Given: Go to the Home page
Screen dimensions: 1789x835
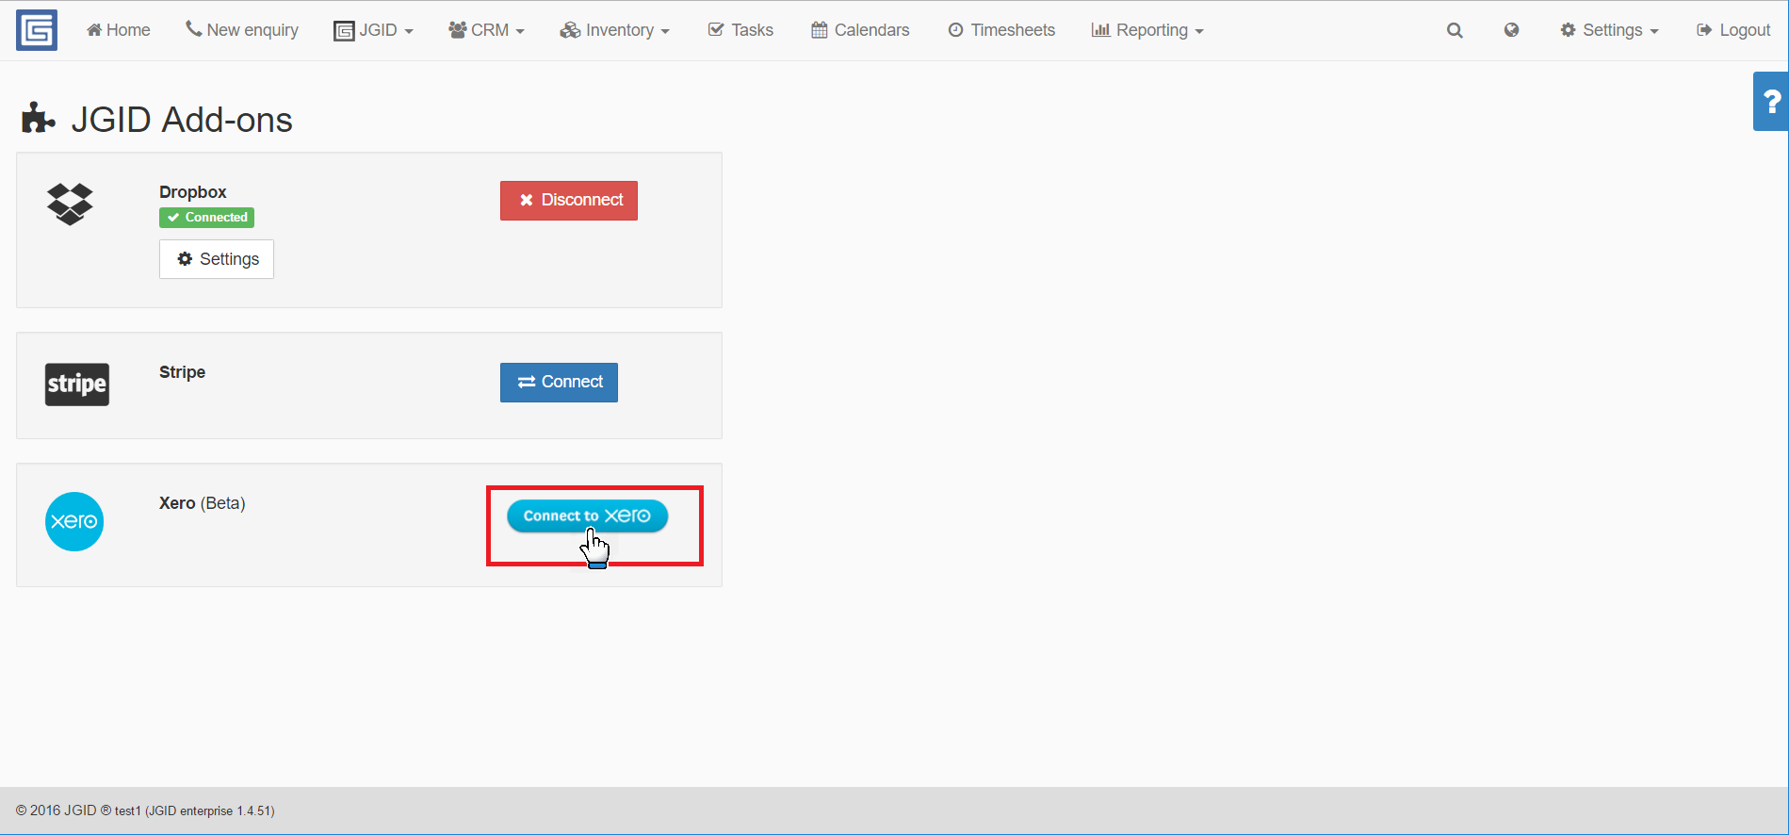Looking at the screenshot, I should click(x=119, y=30).
